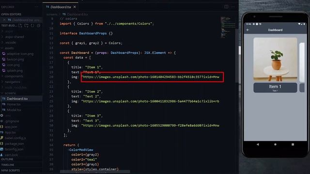This screenshot has width=310, height=174.
Task: Tap the back arrow in phone Dashboard header
Action: tap(248, 30)
